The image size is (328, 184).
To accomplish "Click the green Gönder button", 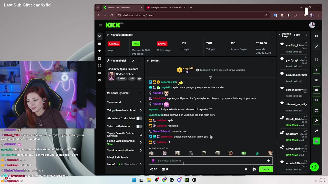I will pyautogui.click(x=266, y=169).
